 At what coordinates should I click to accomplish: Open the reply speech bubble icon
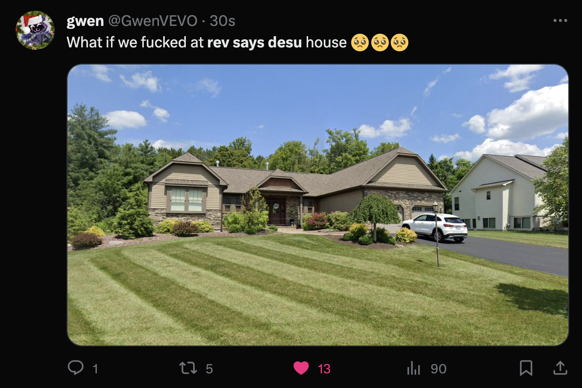pos(76,367)
